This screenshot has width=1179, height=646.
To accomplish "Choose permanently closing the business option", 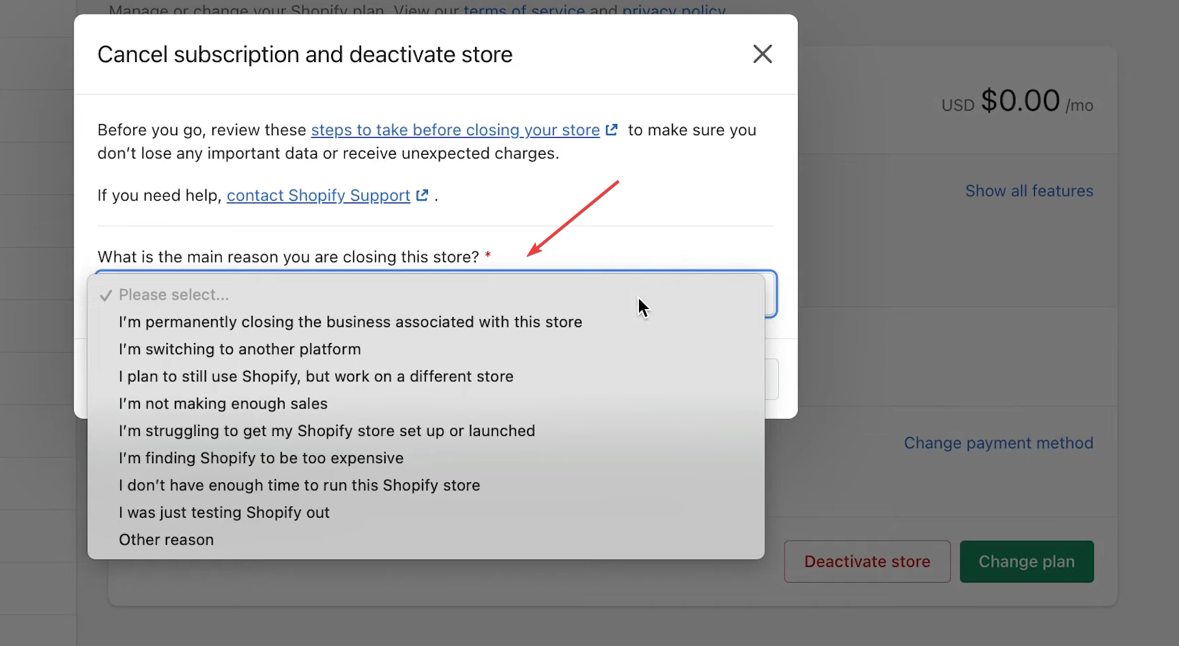I will click(350, 322).
